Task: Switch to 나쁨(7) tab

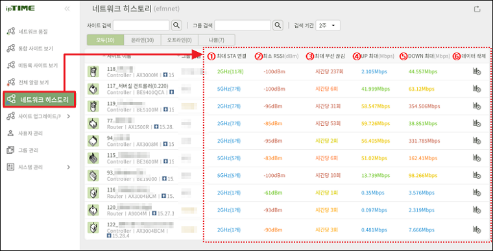Action: [217, 40]
